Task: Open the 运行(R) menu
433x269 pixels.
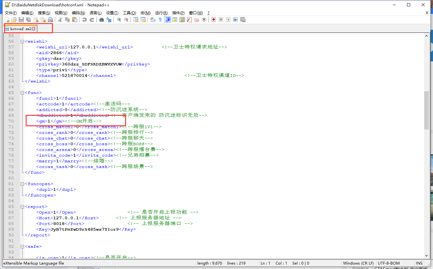Action: point(161,13)
